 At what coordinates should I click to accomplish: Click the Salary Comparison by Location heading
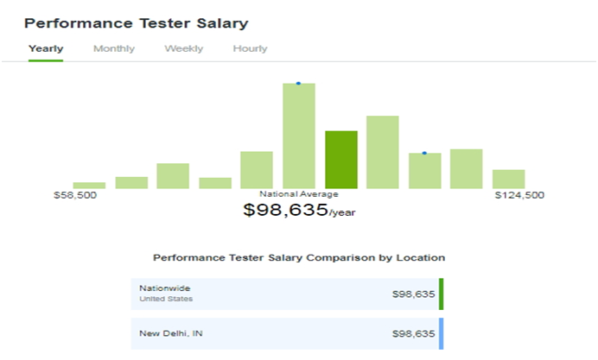tap(299, 258)
